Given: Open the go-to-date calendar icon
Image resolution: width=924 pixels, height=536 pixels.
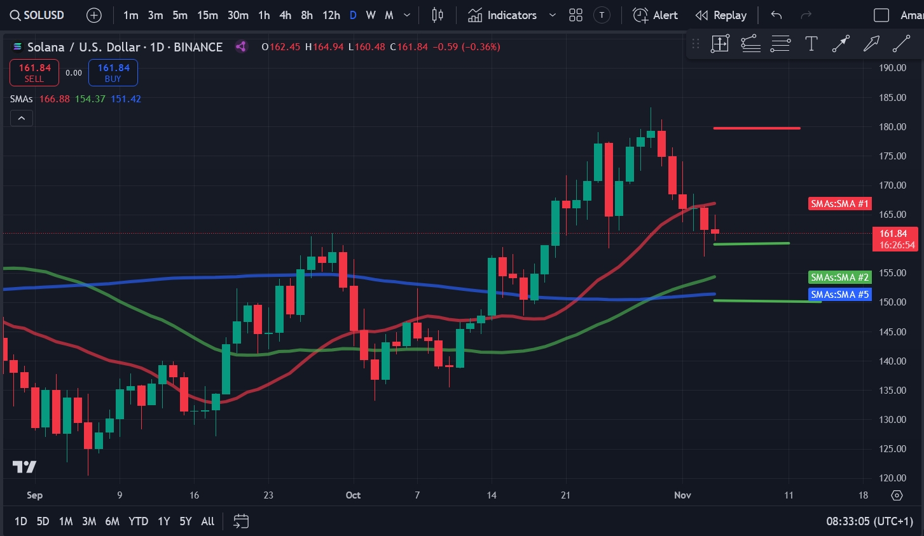Looking at the screenshot, I should [x=241, y=521].
